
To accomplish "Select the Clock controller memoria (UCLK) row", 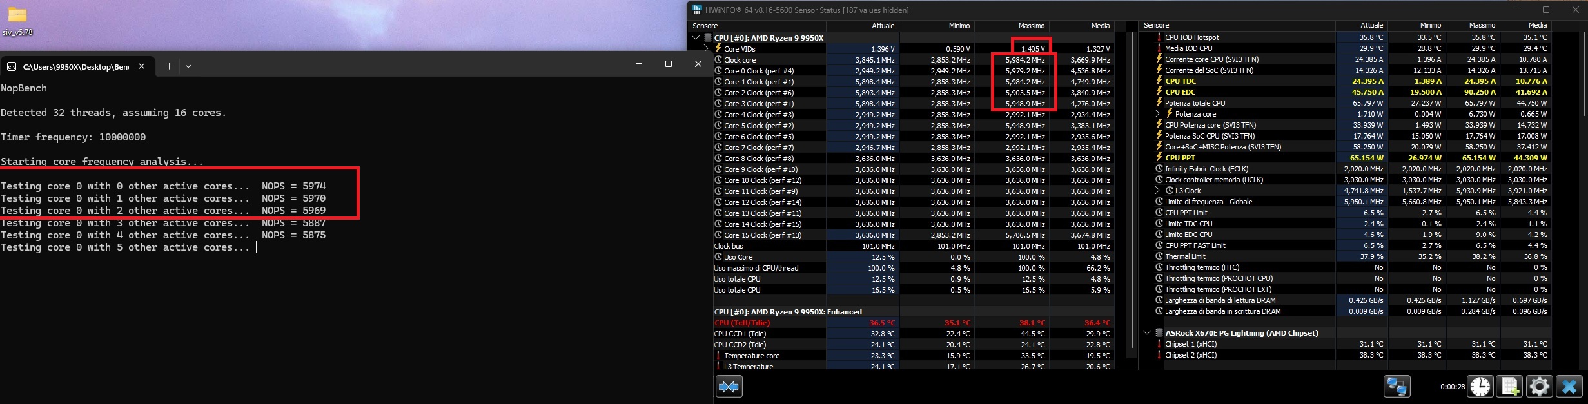I will click(x=1353, y=180).
